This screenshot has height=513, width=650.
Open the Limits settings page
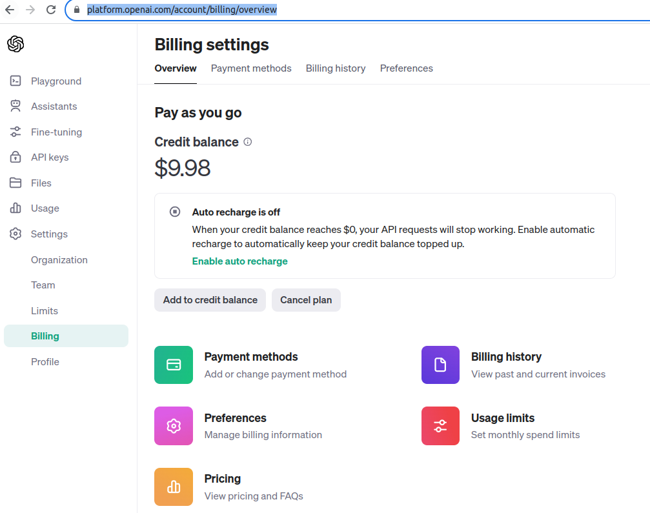click(x=45, y=311)
